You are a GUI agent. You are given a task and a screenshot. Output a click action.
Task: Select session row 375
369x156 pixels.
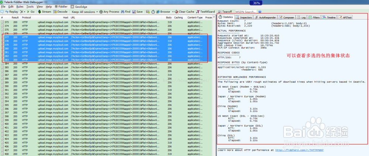click(x=106, y=30)
